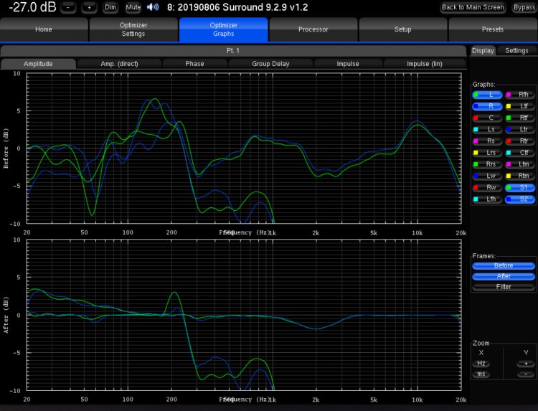This screenshot has height=411, width=538.
Task: Open the Processor tab
Action: pyautogui.click(x=313, y=29)
